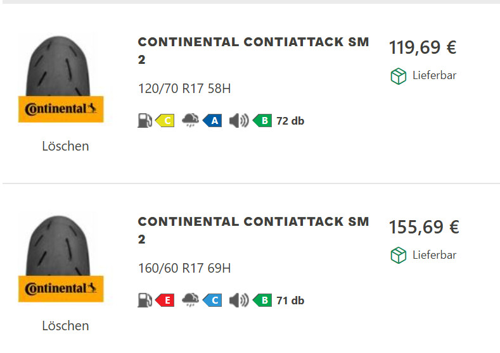
Task: Click wet grip rain icon of 120/70 tire
Action: (190, 121)
